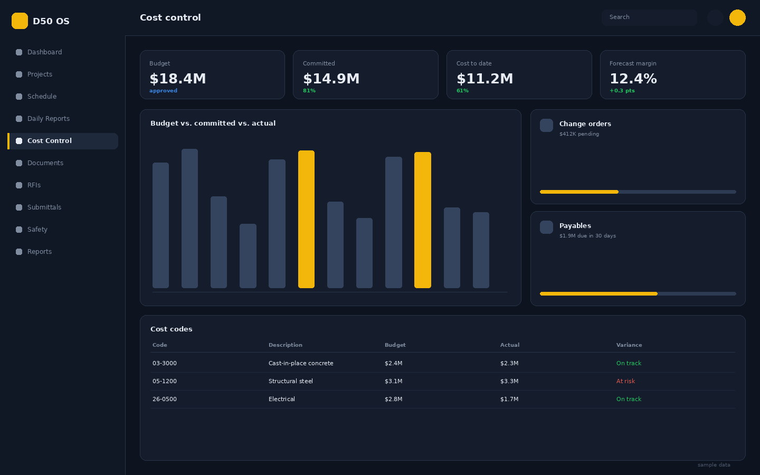This screenshot has height=475, width=760.
Task: Click the Payables progress bar
Action: 638,293
